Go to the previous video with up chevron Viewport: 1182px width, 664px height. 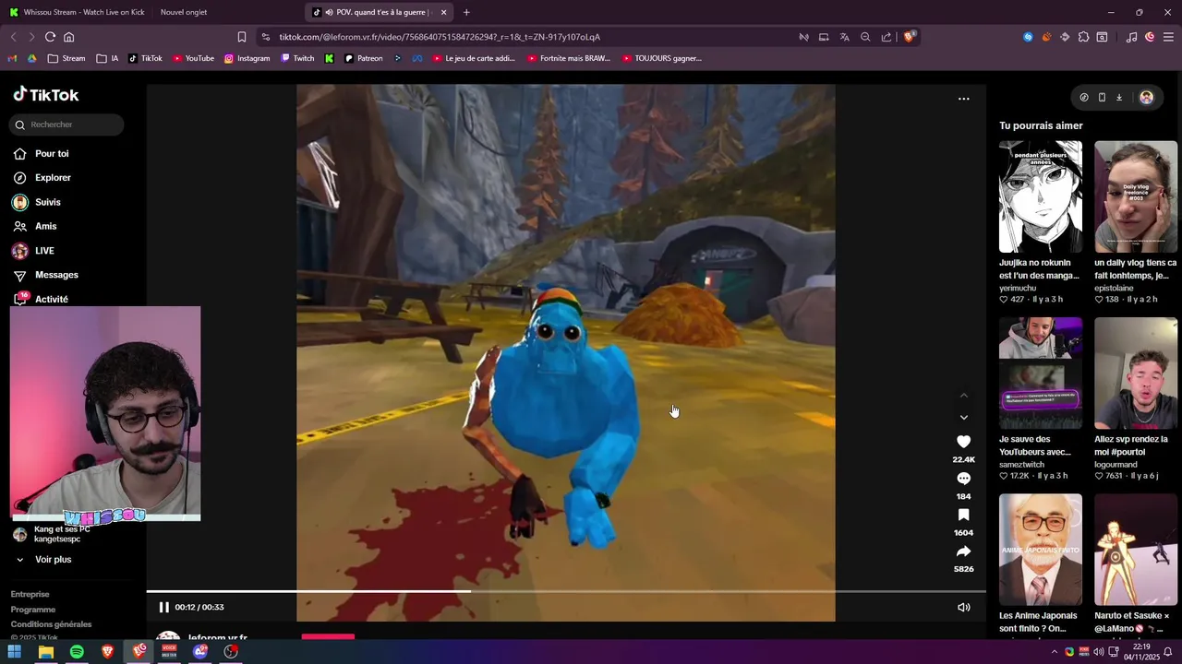point(963,395)
